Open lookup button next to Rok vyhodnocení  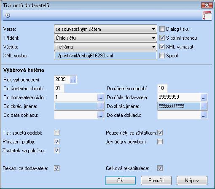[73, 80]
